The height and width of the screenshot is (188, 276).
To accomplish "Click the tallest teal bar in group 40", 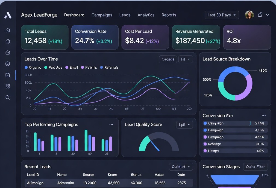I will click(86, 140).
